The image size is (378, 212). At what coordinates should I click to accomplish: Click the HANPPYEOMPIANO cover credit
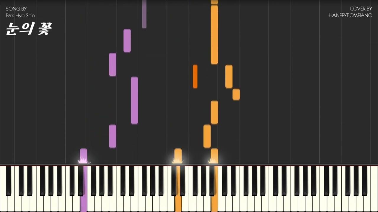(x=350, y=15)
